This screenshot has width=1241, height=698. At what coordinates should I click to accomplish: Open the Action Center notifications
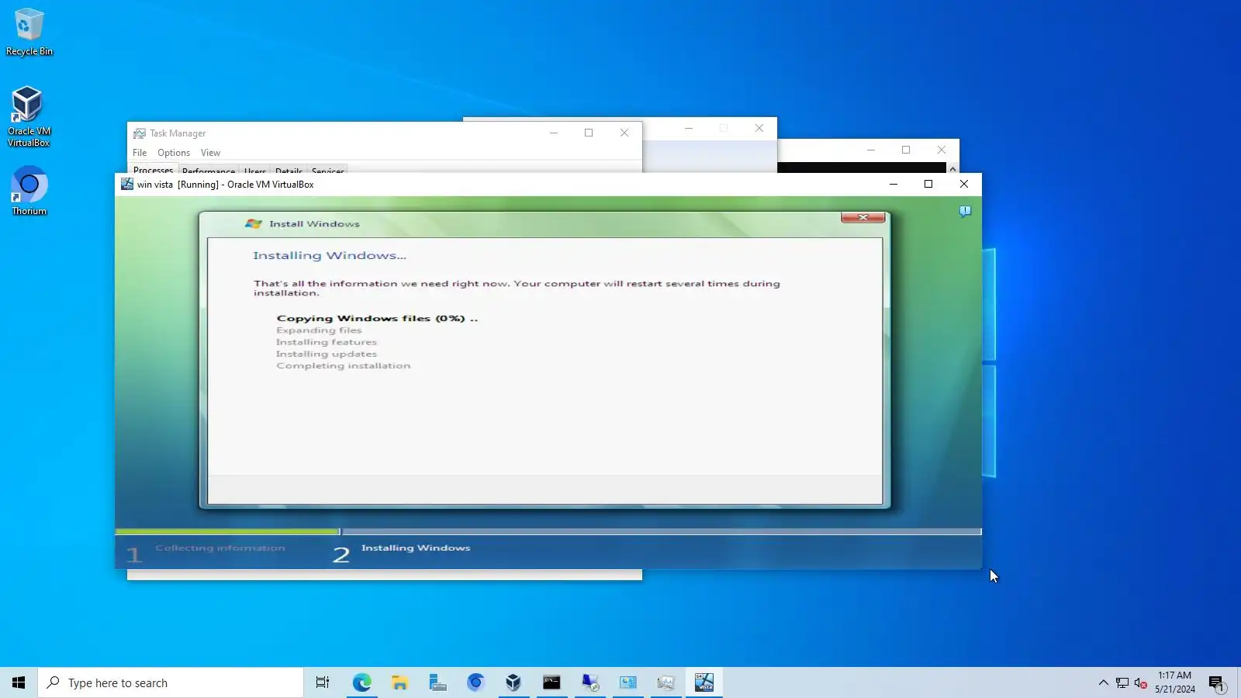point(1216,683)
